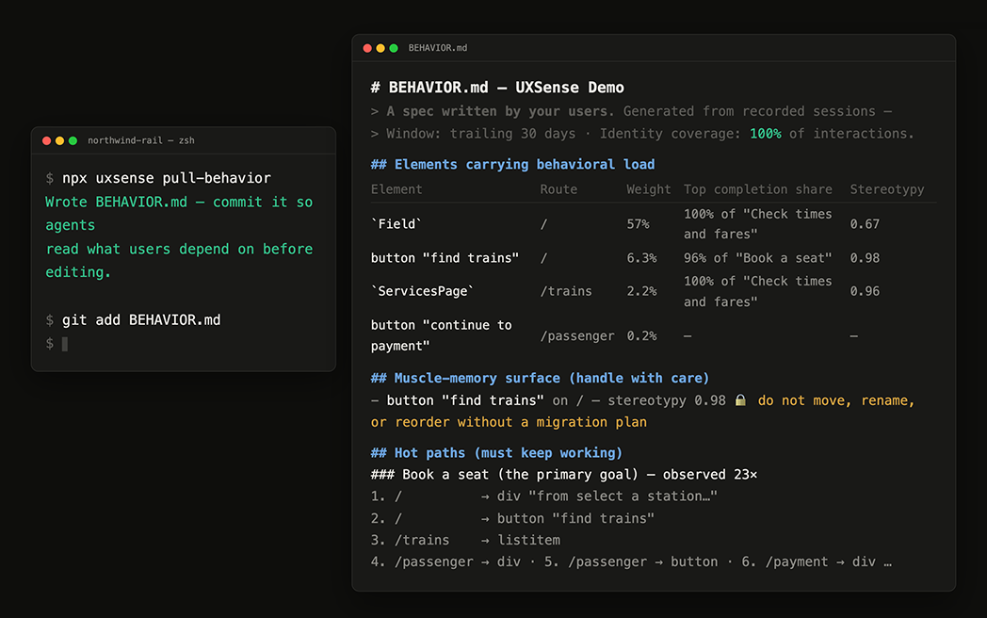Click '## Hot paths (must keep working)' heading
987x618 pixels.
coord(496,453)
